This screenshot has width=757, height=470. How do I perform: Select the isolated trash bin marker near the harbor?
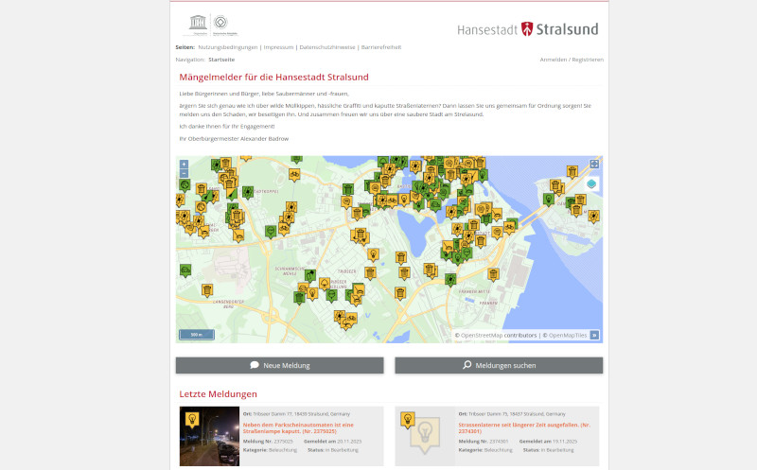[x=493, y=275]
